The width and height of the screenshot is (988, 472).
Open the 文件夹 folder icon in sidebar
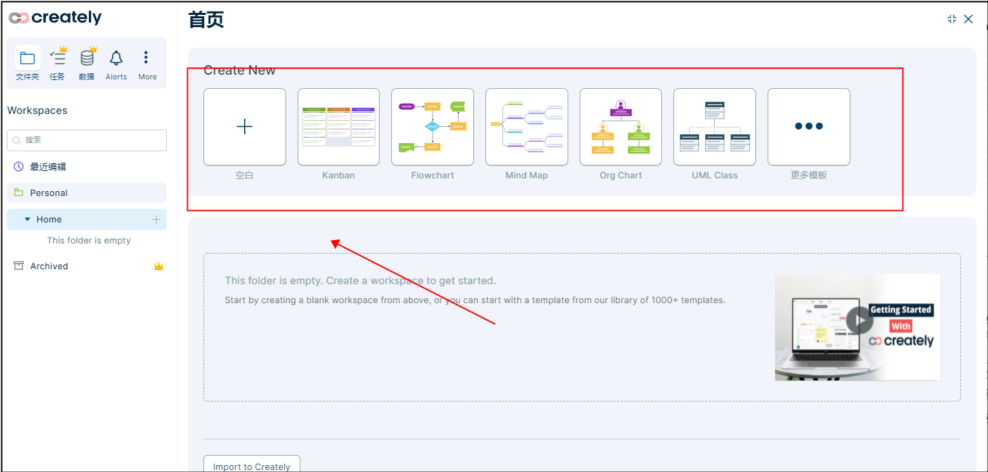[x=27, y=59]
